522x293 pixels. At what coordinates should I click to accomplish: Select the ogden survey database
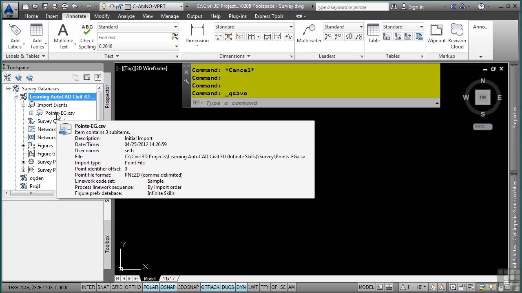pyautogui.click(x=36, y=178)
